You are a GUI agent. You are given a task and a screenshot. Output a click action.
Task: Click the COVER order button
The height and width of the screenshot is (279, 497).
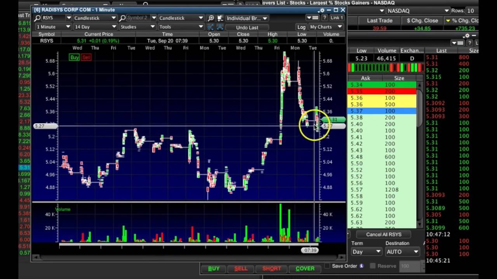coord(305,268)
